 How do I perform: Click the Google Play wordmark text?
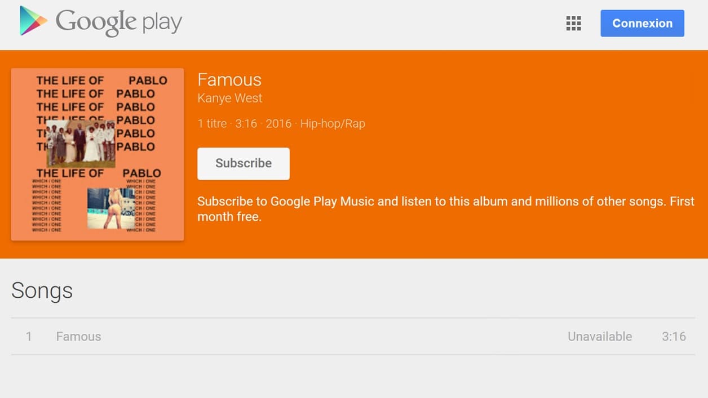119,22
